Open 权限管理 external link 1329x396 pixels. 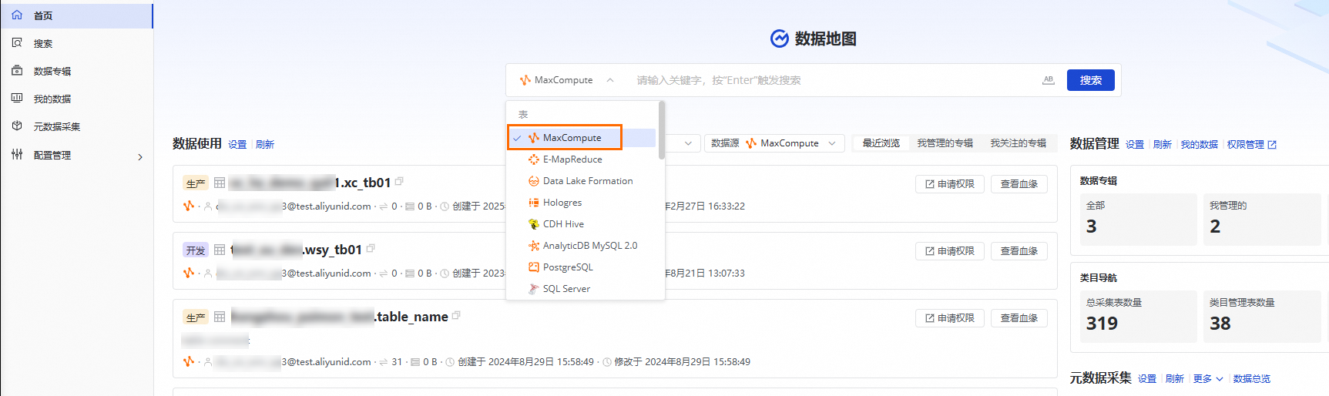click(x=1252, y=145)
